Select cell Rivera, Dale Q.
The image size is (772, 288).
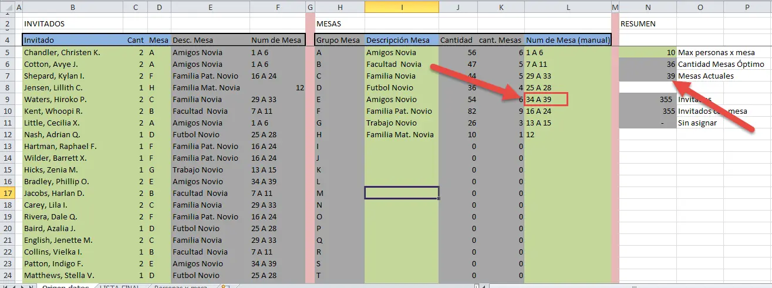[x=73, y=216]
